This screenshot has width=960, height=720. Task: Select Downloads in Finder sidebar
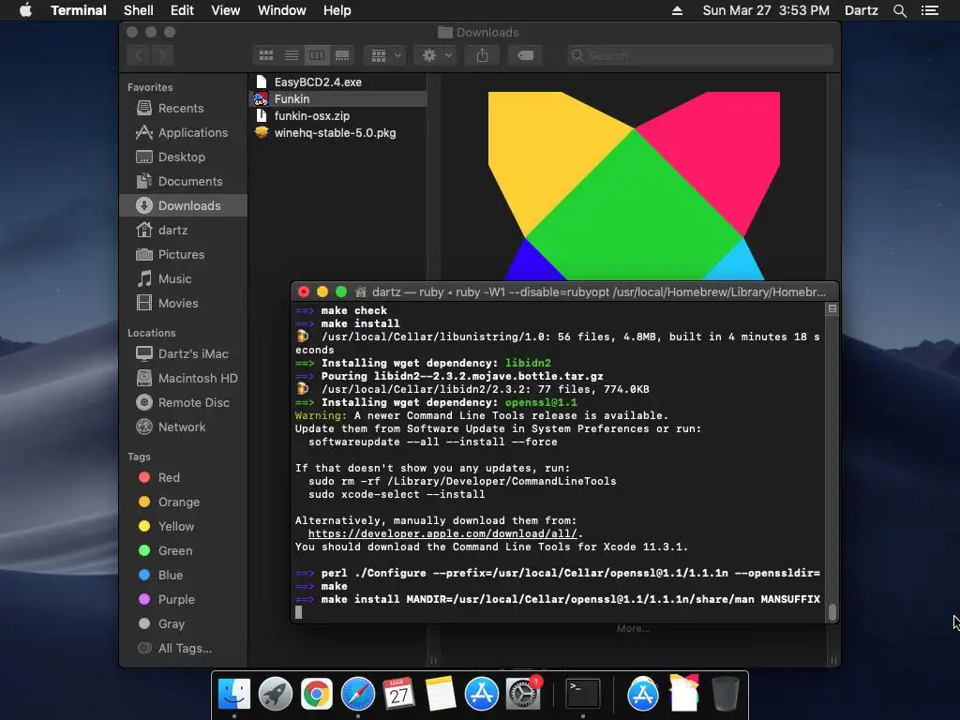(x=183, y=205)
